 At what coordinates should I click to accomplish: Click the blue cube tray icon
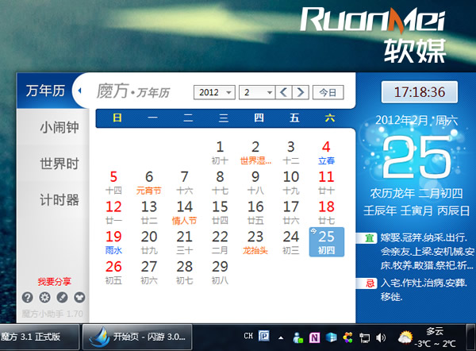[x=331, y=337]
